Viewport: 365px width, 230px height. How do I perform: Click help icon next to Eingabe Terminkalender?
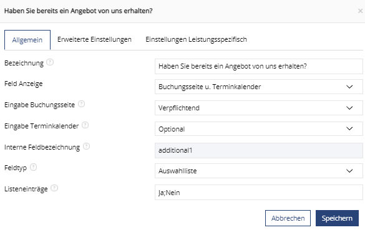point(85,125)
